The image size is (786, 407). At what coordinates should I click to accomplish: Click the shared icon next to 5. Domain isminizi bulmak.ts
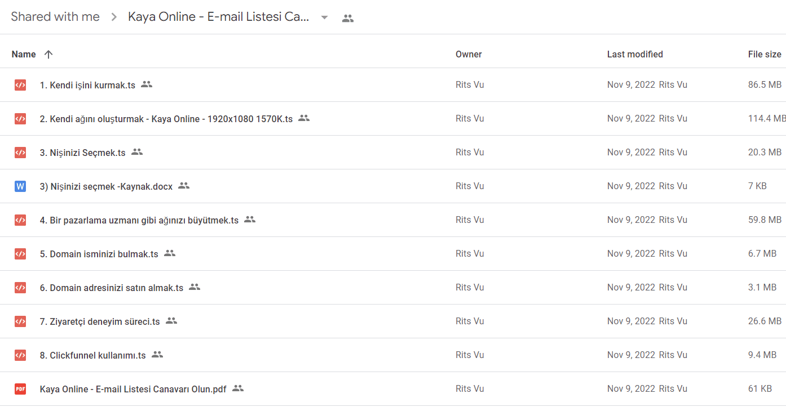[170, 253]
